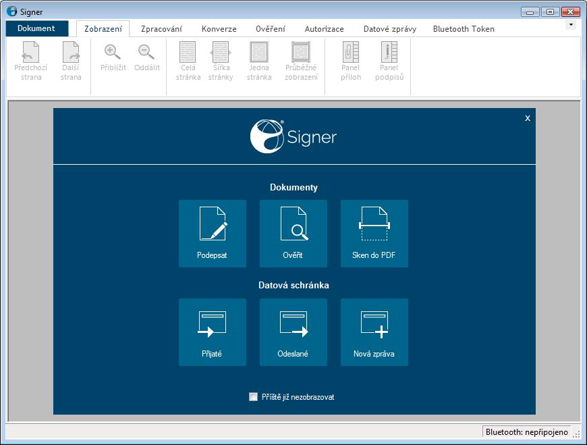Go to next page (Další strana)

pos(71,61)
